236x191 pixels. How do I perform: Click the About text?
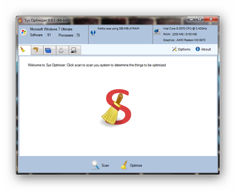pyautogui.click(x=206, y=49)
